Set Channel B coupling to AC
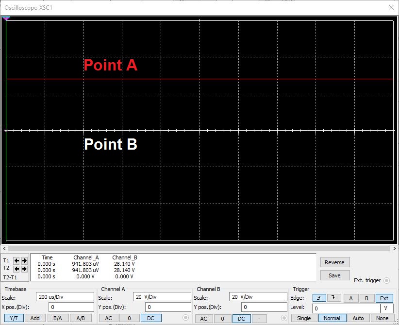 [x=203, y=319]
